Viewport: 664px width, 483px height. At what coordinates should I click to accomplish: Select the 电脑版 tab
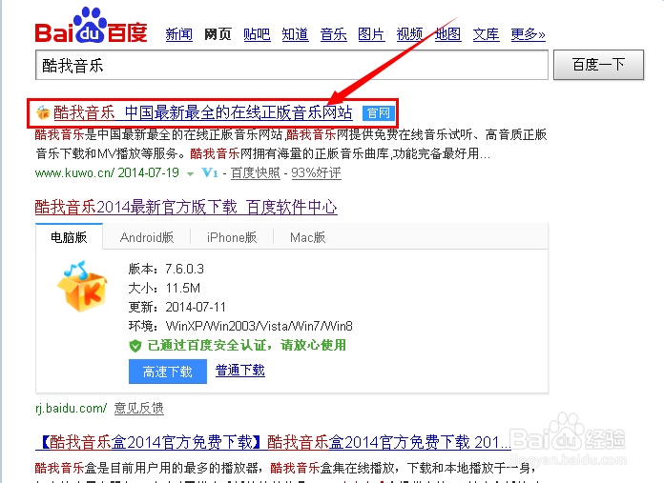(69, 237)
